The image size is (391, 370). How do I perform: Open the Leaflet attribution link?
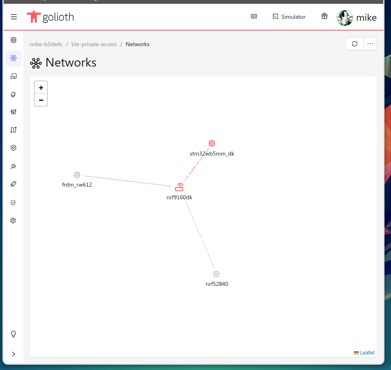tap(367, 352)
